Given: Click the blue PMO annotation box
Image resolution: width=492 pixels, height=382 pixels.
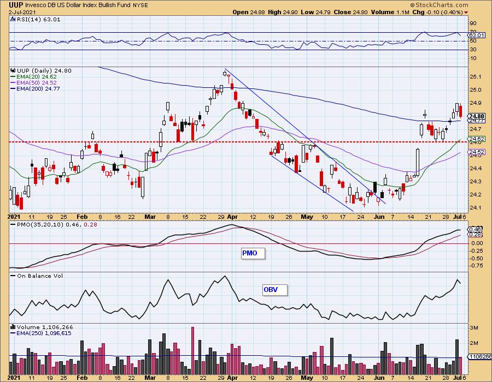Looking at the screenshot, I should tap(253, 253).
